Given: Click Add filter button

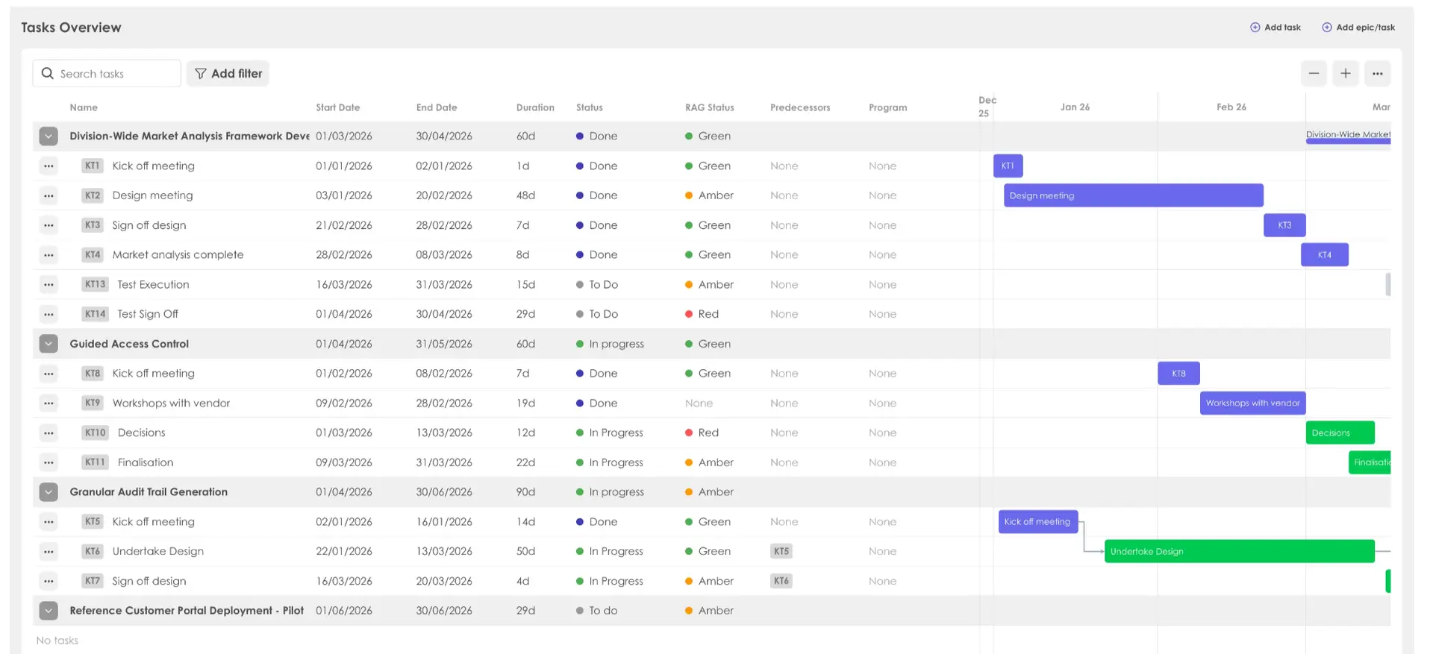Looking at the screenshot, I should (228, 73).
